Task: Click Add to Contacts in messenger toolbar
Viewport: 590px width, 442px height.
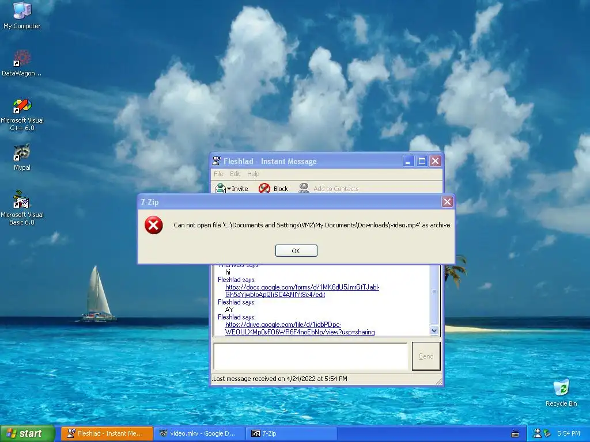Action: pos(328,188)
